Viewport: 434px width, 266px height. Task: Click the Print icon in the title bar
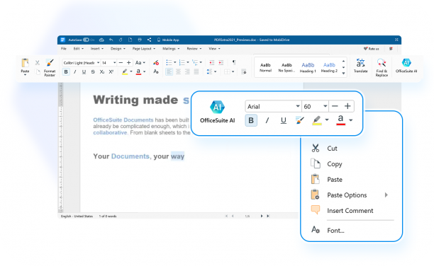(140, 40)
